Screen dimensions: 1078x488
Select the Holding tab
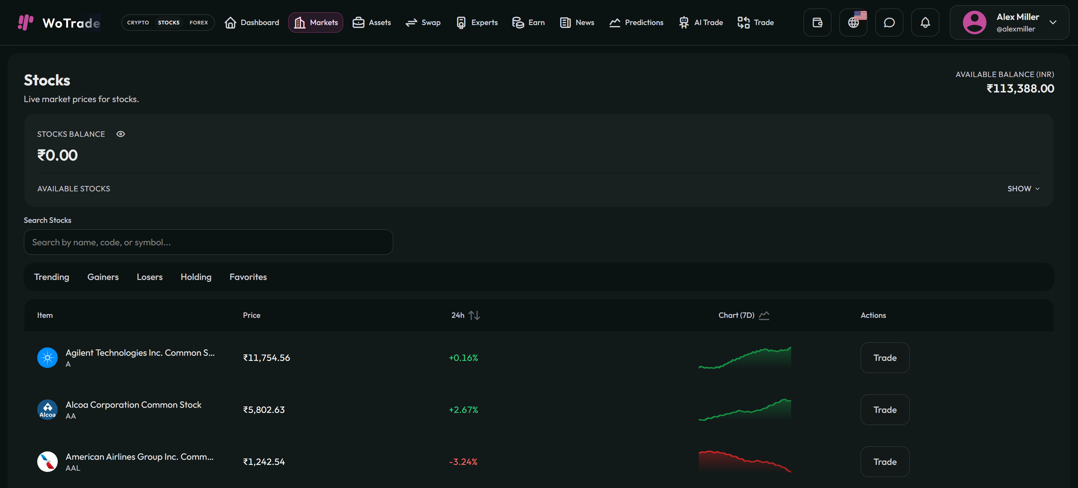[x=196, y=277]
